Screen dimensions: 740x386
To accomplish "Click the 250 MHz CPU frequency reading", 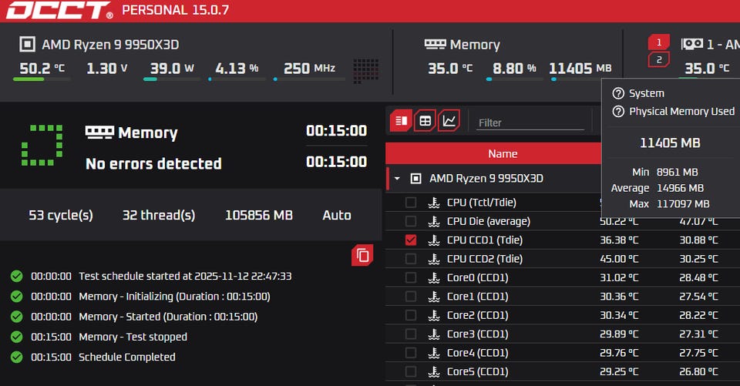I will tap(310, 69).
